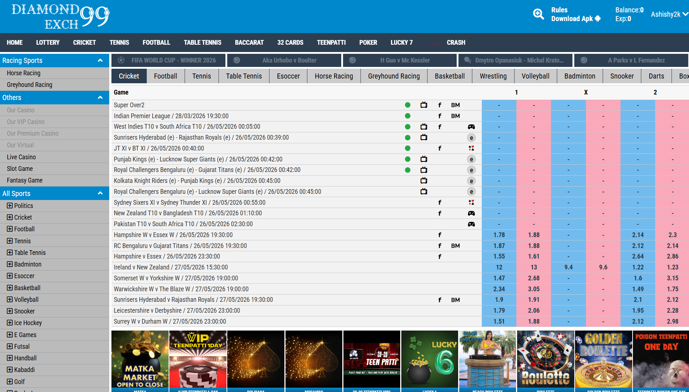Expand the E Games tree node
689x392 pixels.
pos(10,335)
